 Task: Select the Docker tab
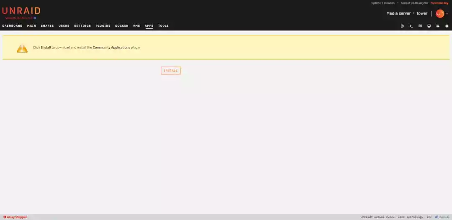pos(122,26)
